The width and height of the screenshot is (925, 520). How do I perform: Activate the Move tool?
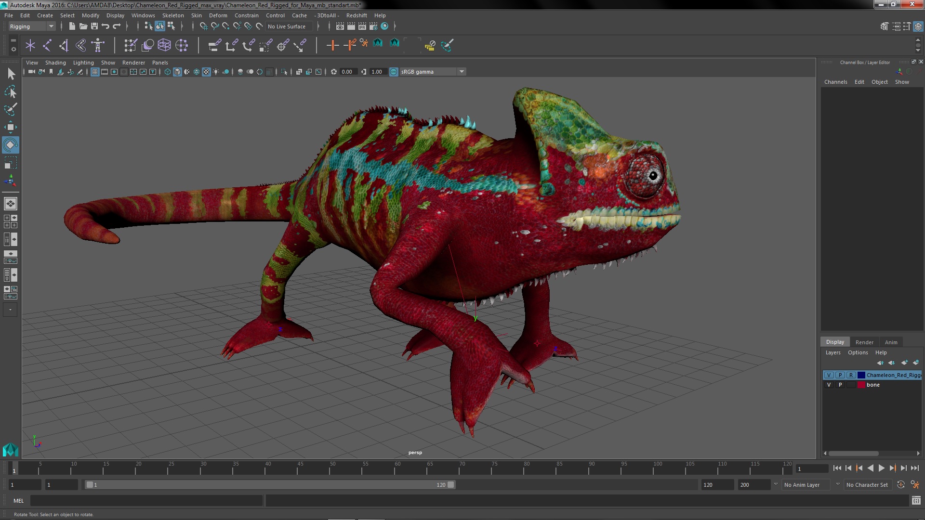tap(11, 127)
